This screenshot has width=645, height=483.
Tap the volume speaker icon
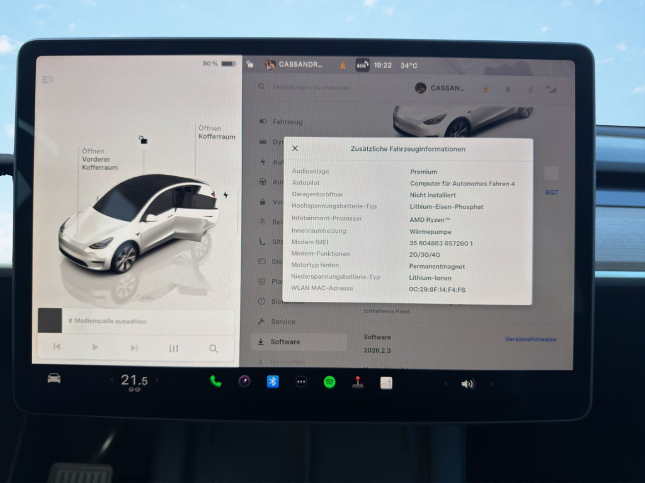click(x=468, y=384)
